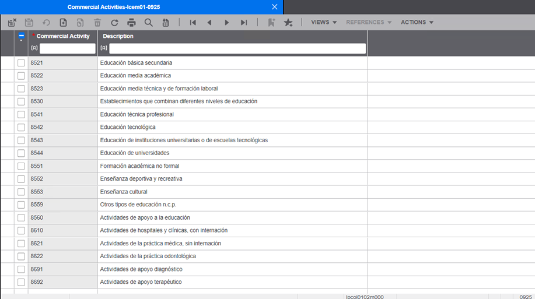Open the Views dropdown menu
The height and width of the screenshot is (299, 535).
point(324,22)
